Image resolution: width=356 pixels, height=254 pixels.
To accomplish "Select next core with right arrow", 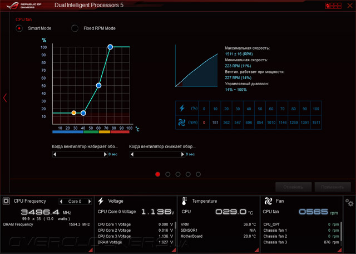I will click(x=90, y=202).
